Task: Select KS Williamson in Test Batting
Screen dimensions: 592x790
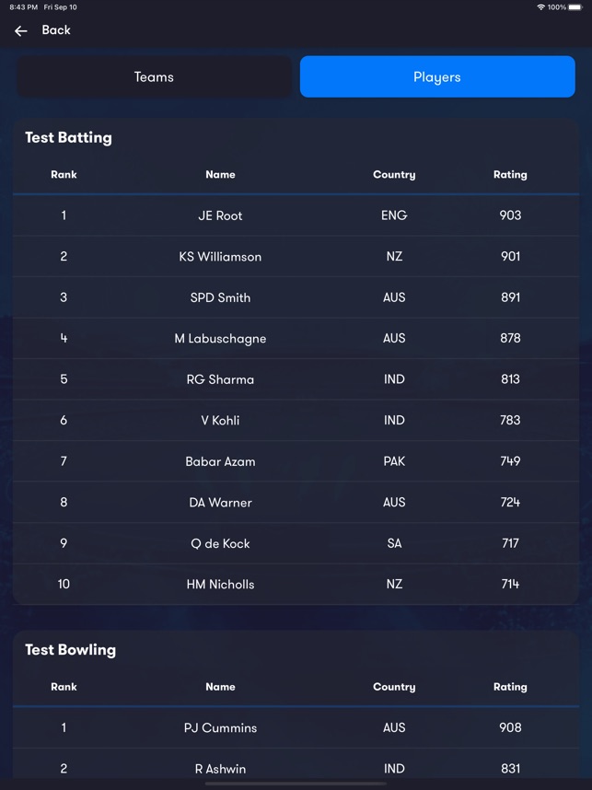Action: [x=296, y=256]
